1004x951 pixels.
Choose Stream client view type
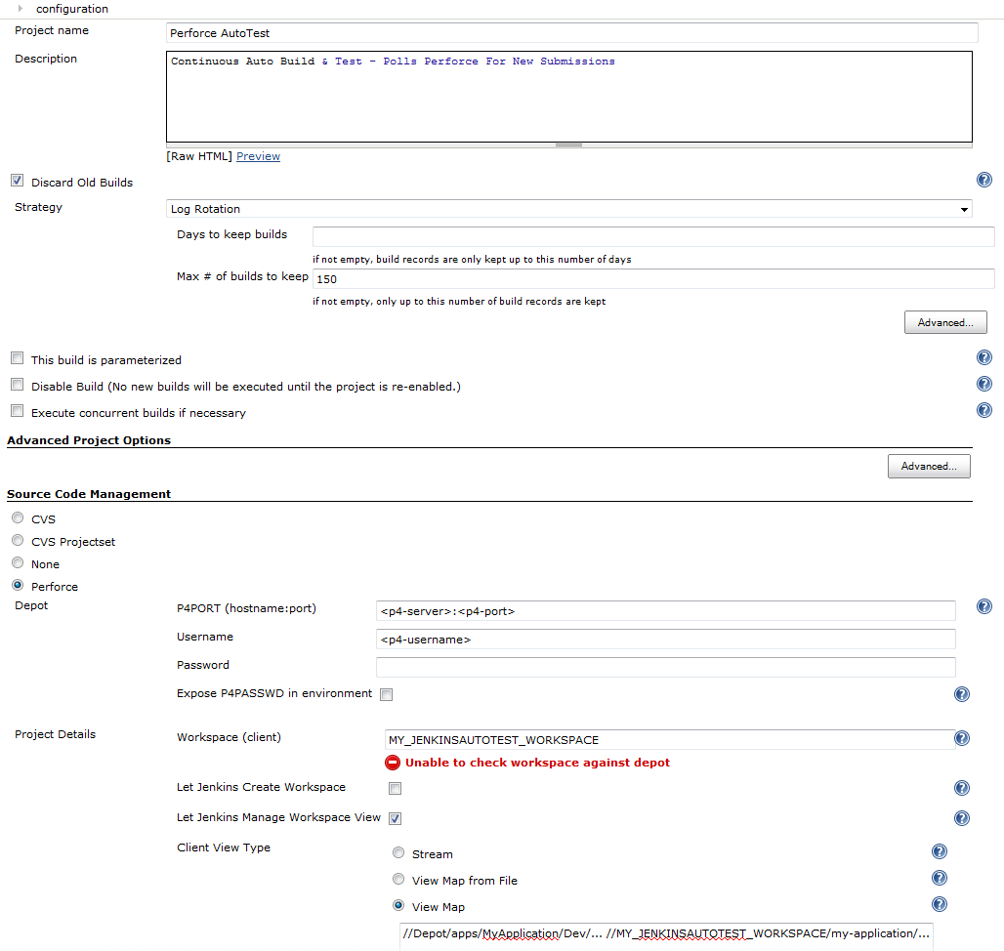(398, 851)
